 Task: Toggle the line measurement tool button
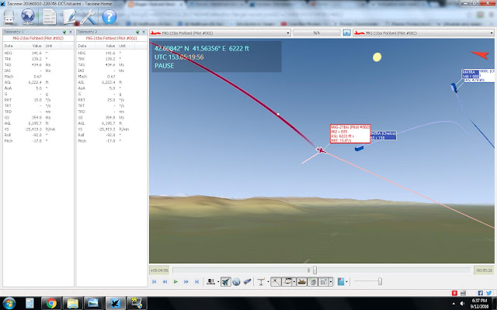pos(276,281)
